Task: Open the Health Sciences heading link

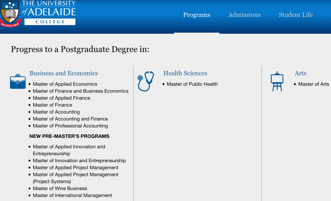Action: click(185, 73)
